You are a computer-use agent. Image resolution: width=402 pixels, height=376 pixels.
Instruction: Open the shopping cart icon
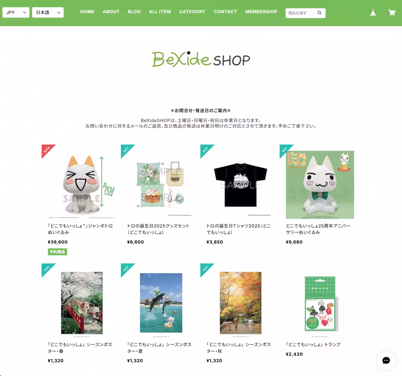tap(392, 13)
